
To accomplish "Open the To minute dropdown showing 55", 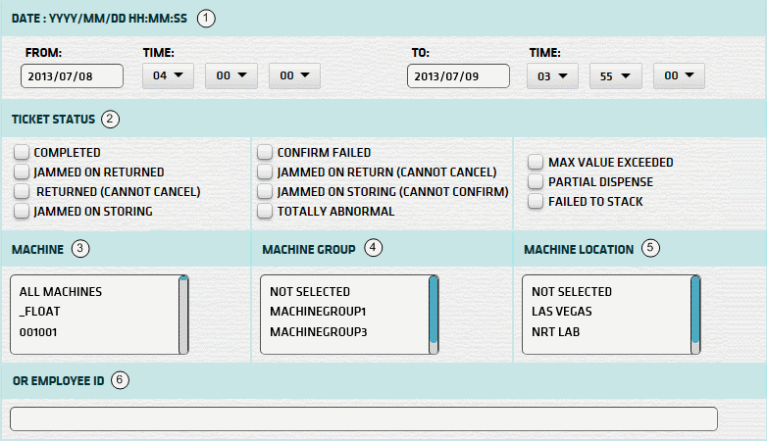I will point(615,75).
